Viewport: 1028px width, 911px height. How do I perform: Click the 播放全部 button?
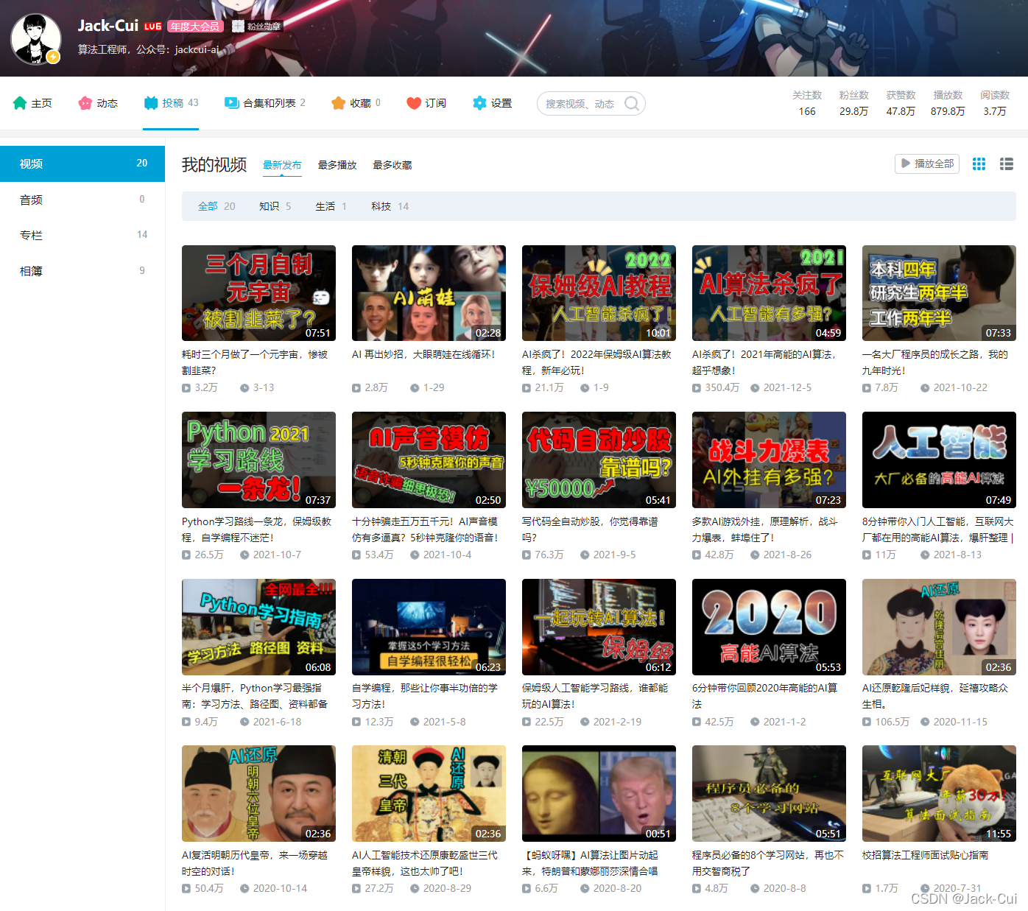[x=927, y=163]
